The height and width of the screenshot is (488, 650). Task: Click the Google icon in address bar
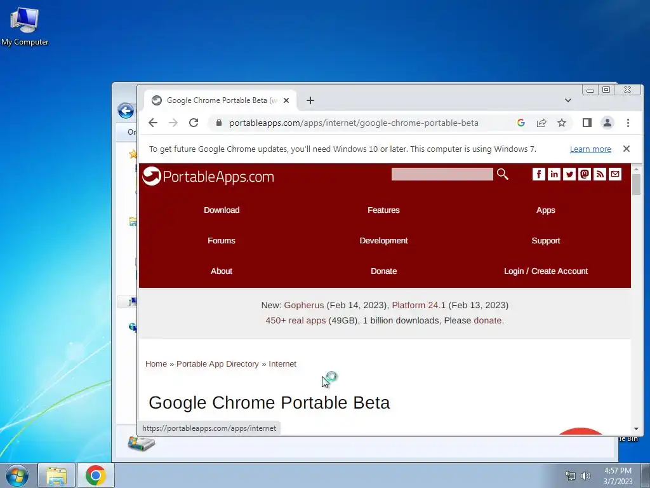pos(521,123)
